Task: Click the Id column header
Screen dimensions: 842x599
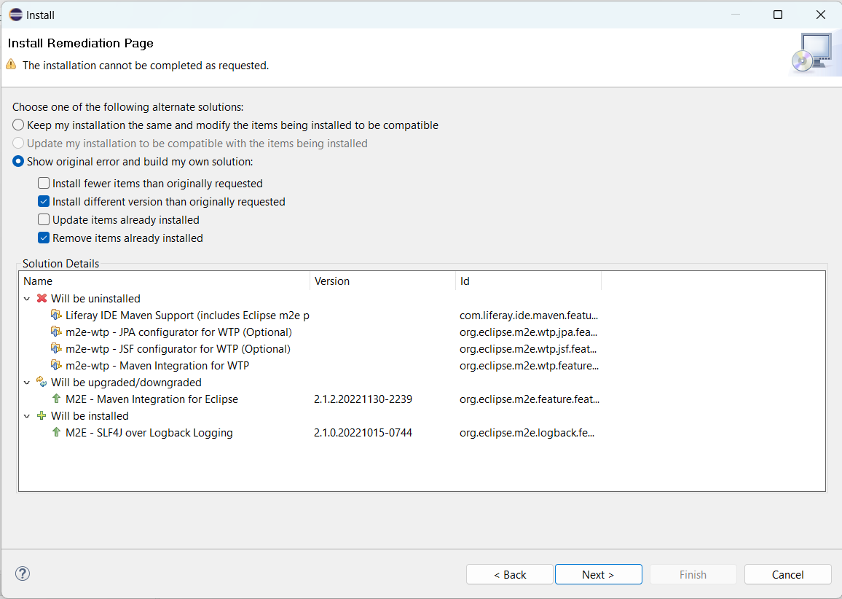Action: click(x=528, y=281)
